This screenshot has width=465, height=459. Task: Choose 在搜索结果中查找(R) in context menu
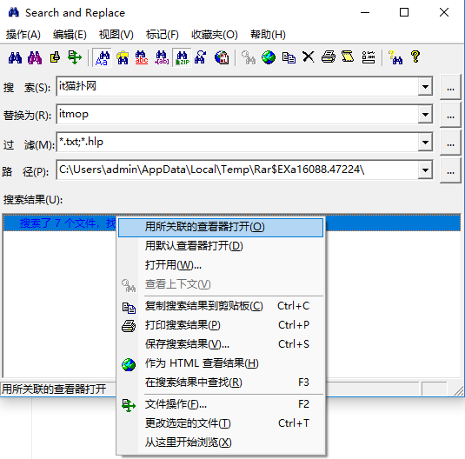coord(221,382)
